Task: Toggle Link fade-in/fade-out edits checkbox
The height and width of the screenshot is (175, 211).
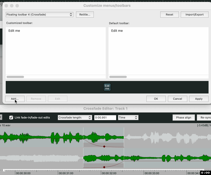Action: click(11, 117)
